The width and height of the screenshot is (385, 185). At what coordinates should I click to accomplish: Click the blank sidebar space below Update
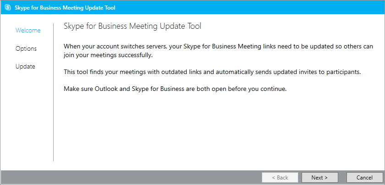click(26, 119)
